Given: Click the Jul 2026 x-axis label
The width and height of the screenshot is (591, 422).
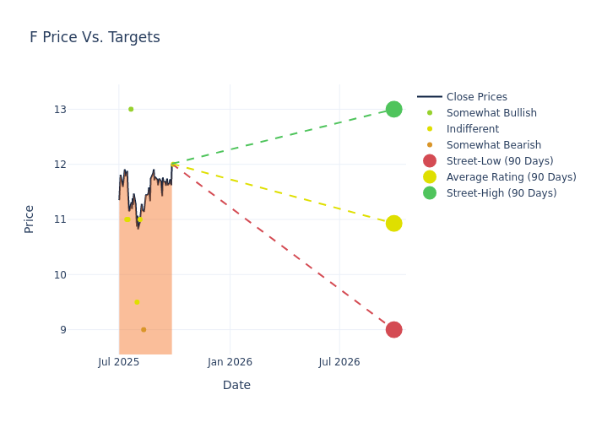Looking at the screenshot, I should click(x=339, y=362).
